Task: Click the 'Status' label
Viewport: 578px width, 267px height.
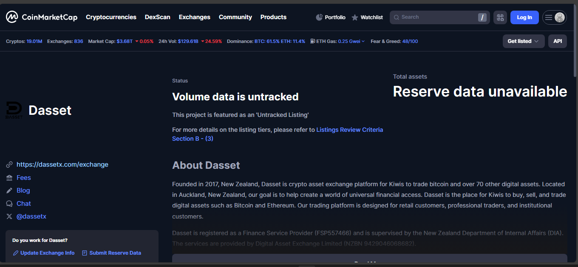Action: (x=180, y=81)
